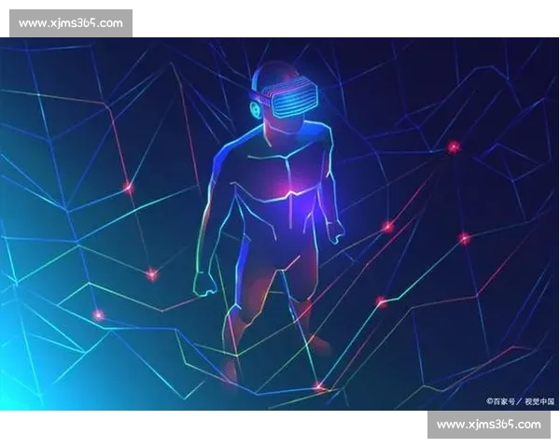The image size is (560, 448).
Task: Click the round earpiece on the figure's head
Action: click(x=255, y=109)
